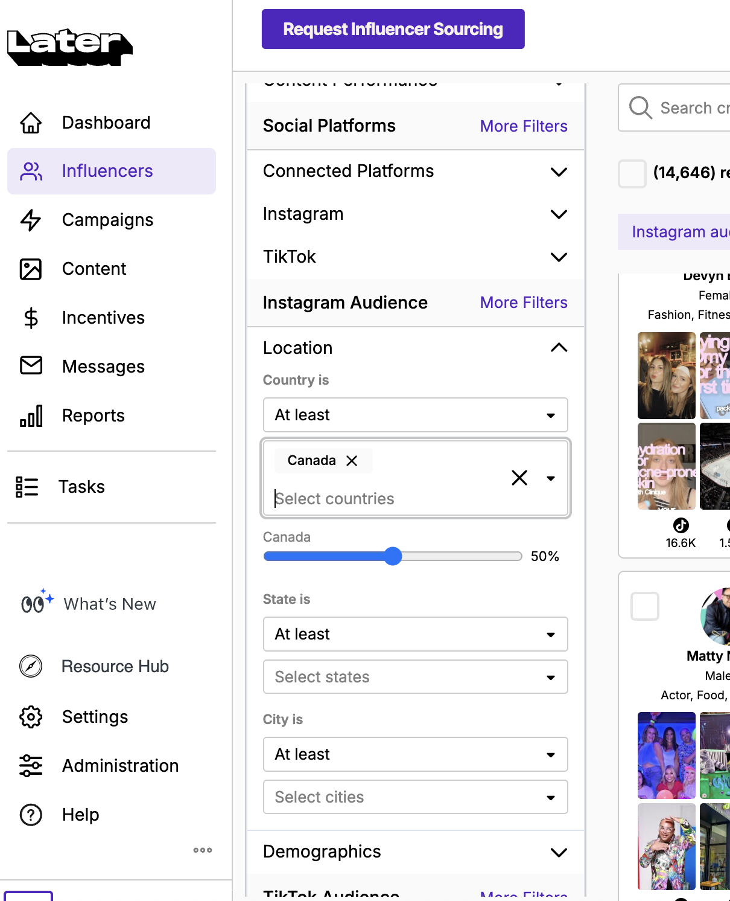The image size is (730, 901).
Task: Open the two-women selfie thumbnail
Action: [x=667, y=376]
